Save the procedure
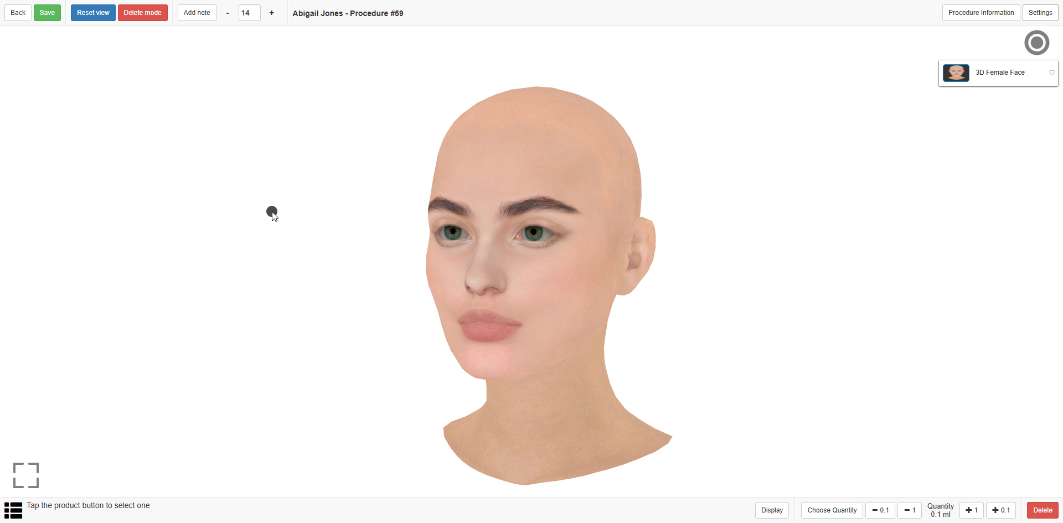 click(47, 12)
